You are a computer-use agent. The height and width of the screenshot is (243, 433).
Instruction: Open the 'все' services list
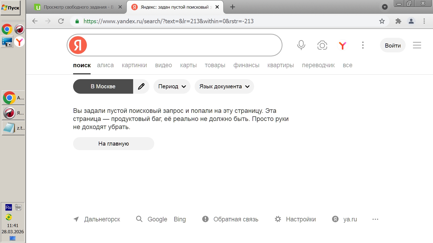[x=347, y=65]
